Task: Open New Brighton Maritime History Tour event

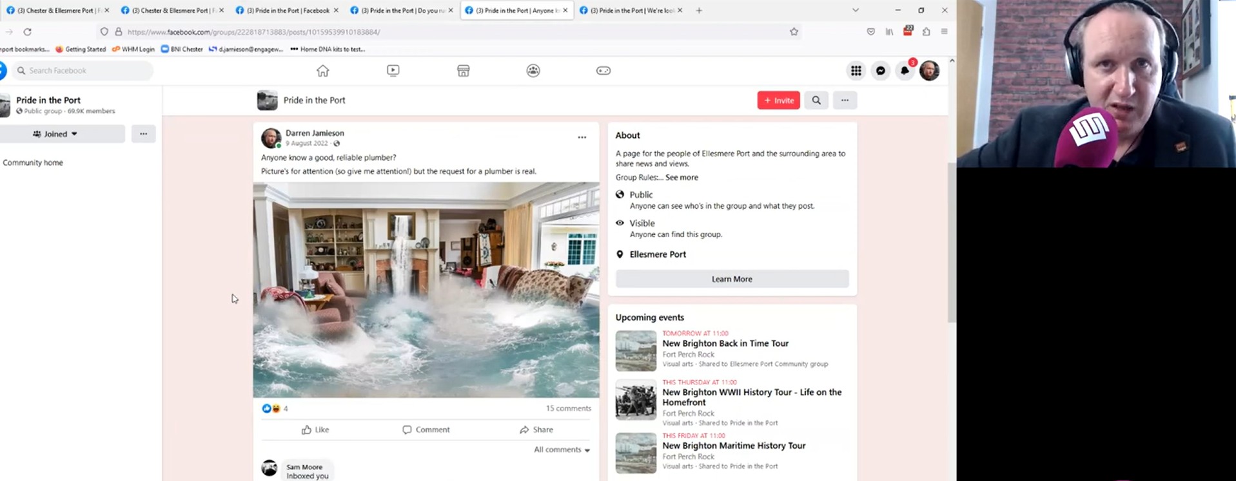Action: tap(734, 446)
